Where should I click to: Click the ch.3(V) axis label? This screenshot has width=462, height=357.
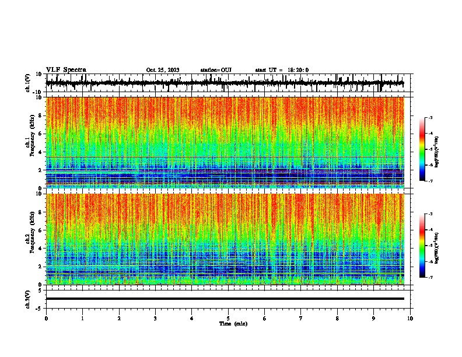point(28,299)
